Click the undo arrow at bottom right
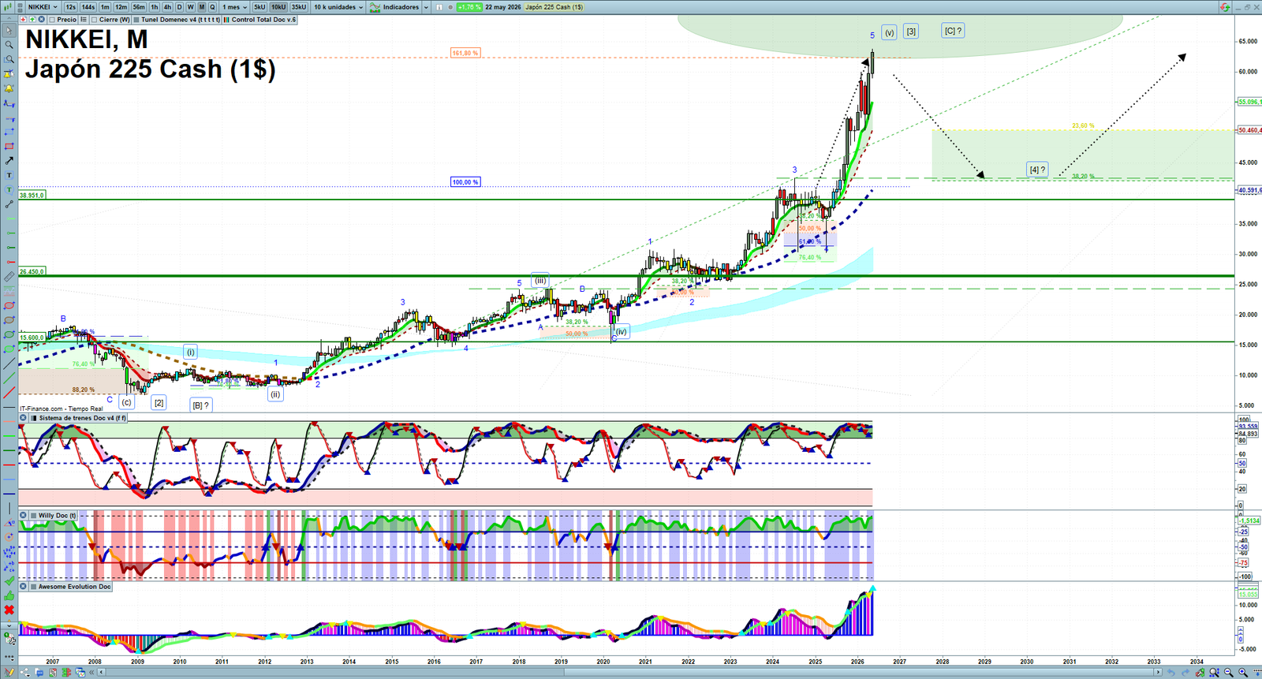This screenshot has height=679, width=1262. coord(1171,672)
